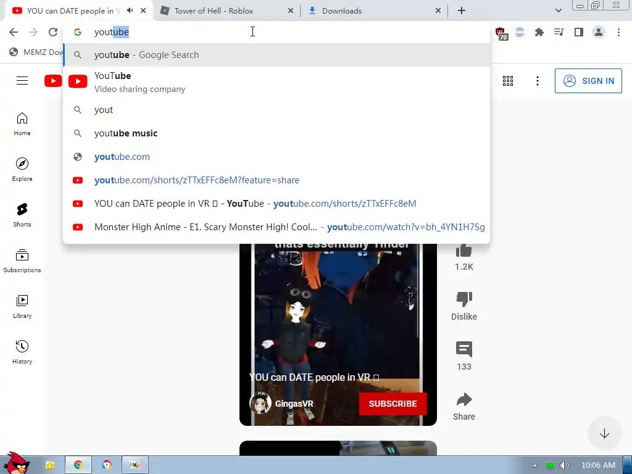
Task: Click the playing short video
Action: pyautogui.click(x=338, y=335)
